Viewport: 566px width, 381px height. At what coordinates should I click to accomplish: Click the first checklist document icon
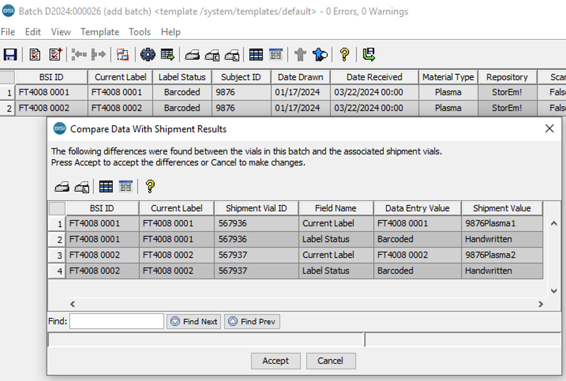point(35,55)
